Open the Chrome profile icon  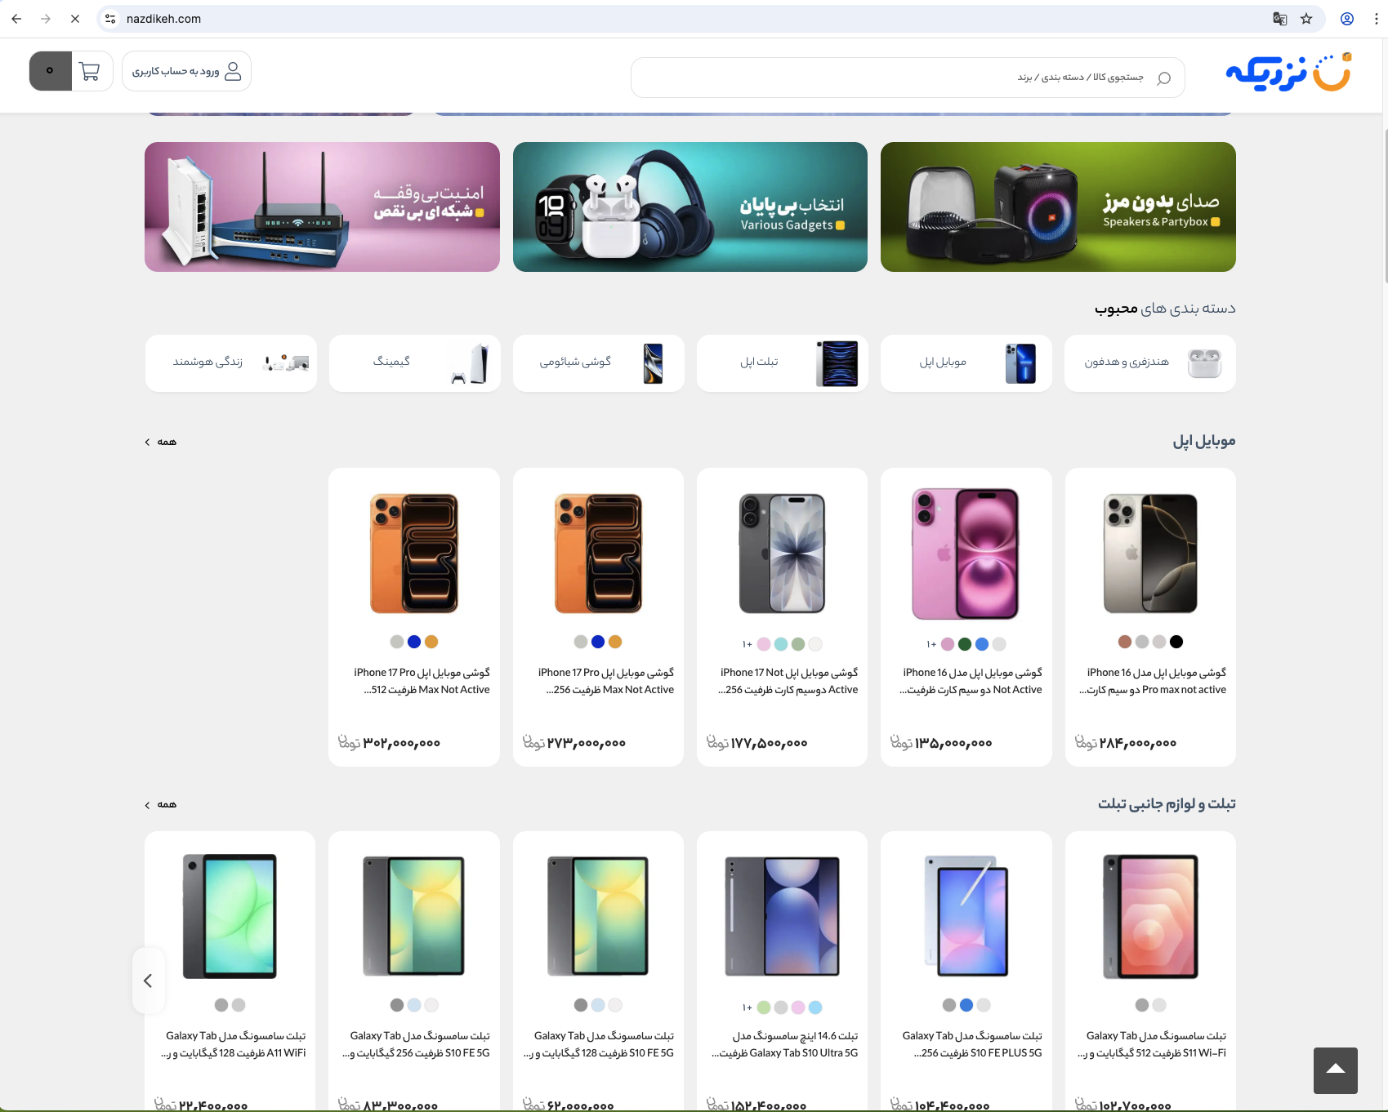point(1347,19)
